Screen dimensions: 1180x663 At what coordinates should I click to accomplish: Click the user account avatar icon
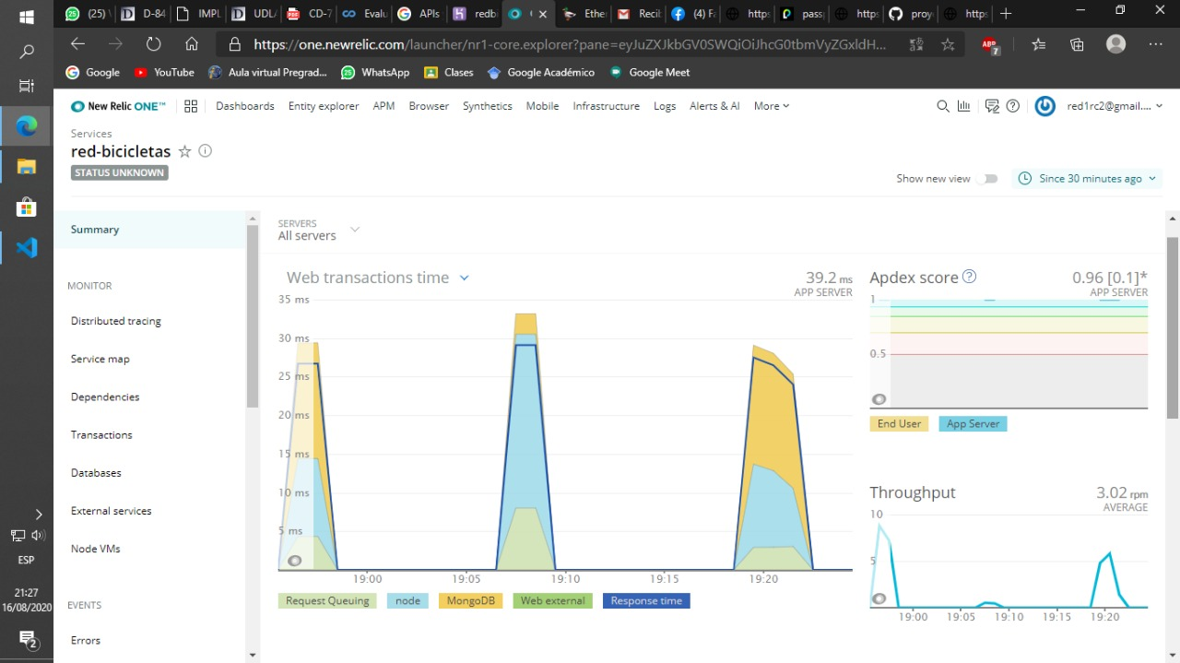tap(1044, 106)
